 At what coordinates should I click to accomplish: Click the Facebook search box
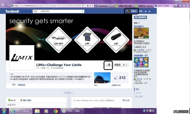pos(57,11)
